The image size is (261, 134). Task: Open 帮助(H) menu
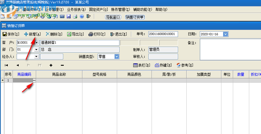tap(161, 9)
